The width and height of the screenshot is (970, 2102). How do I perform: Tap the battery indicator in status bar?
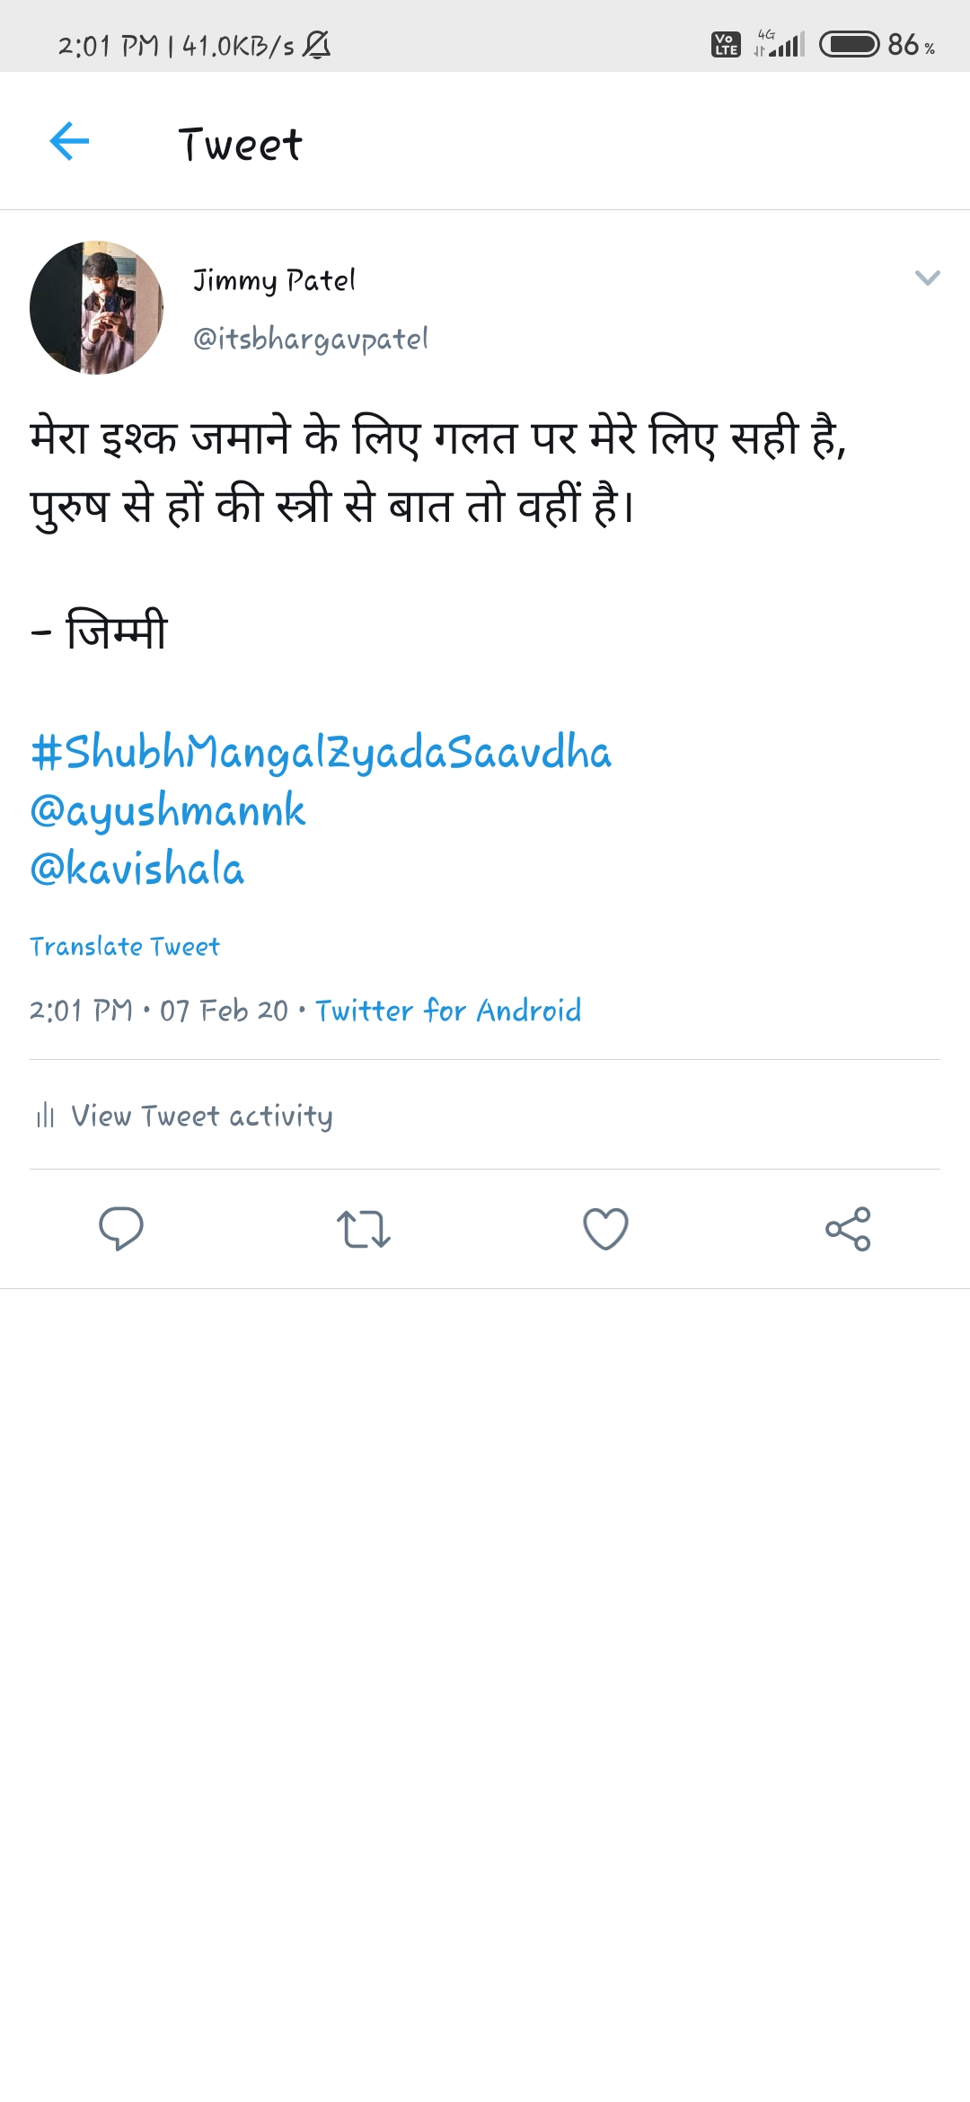pos(850,44)
